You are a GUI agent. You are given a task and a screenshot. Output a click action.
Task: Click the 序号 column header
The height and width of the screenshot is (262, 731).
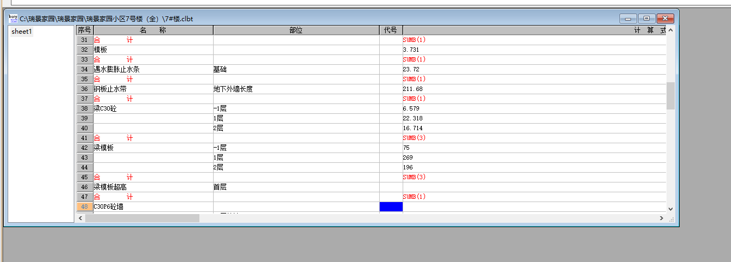(x=85, y=31)
